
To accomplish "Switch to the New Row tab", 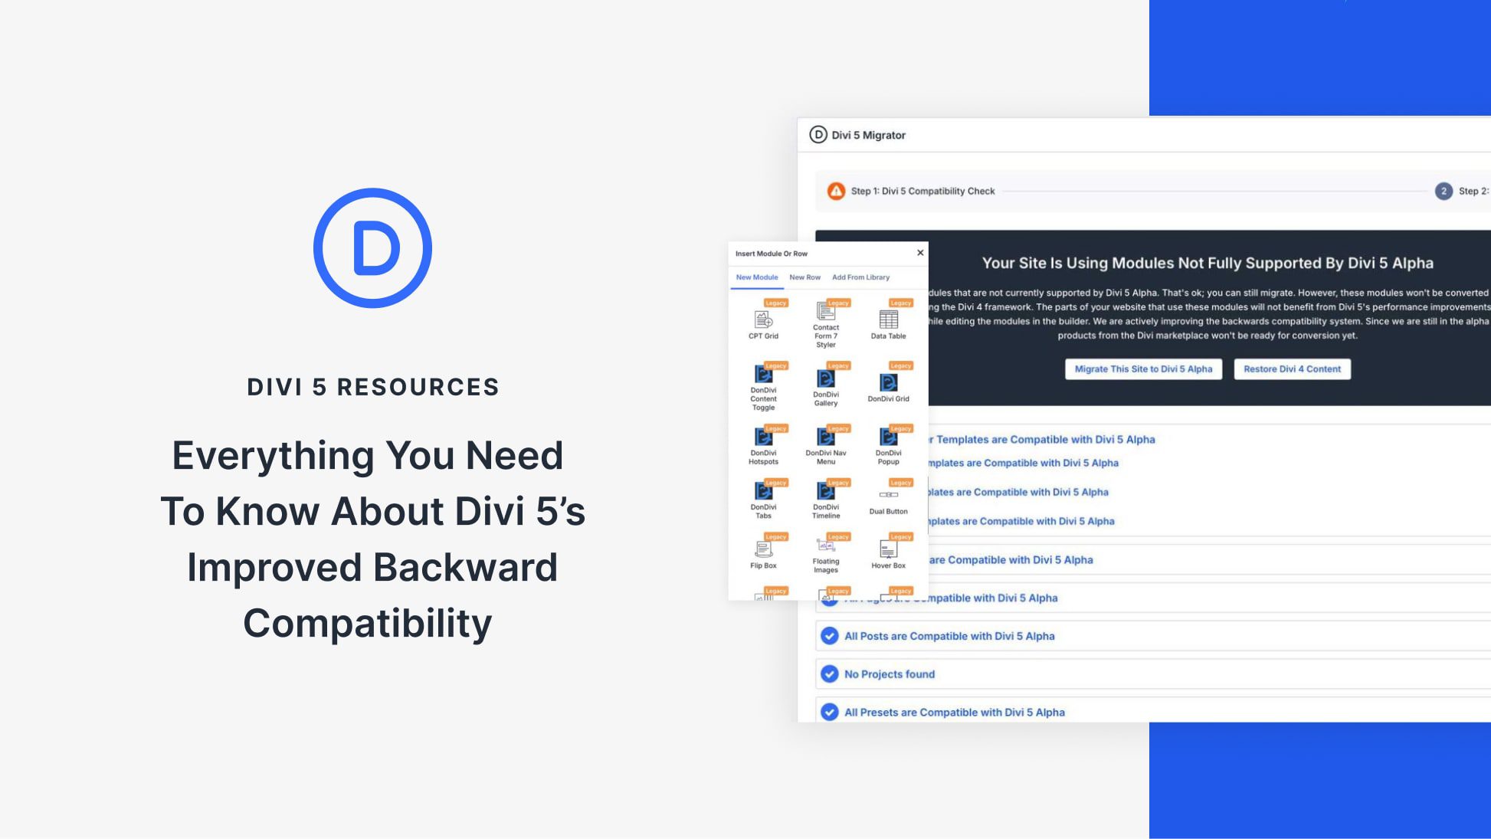I will click(x=805, y=277).
